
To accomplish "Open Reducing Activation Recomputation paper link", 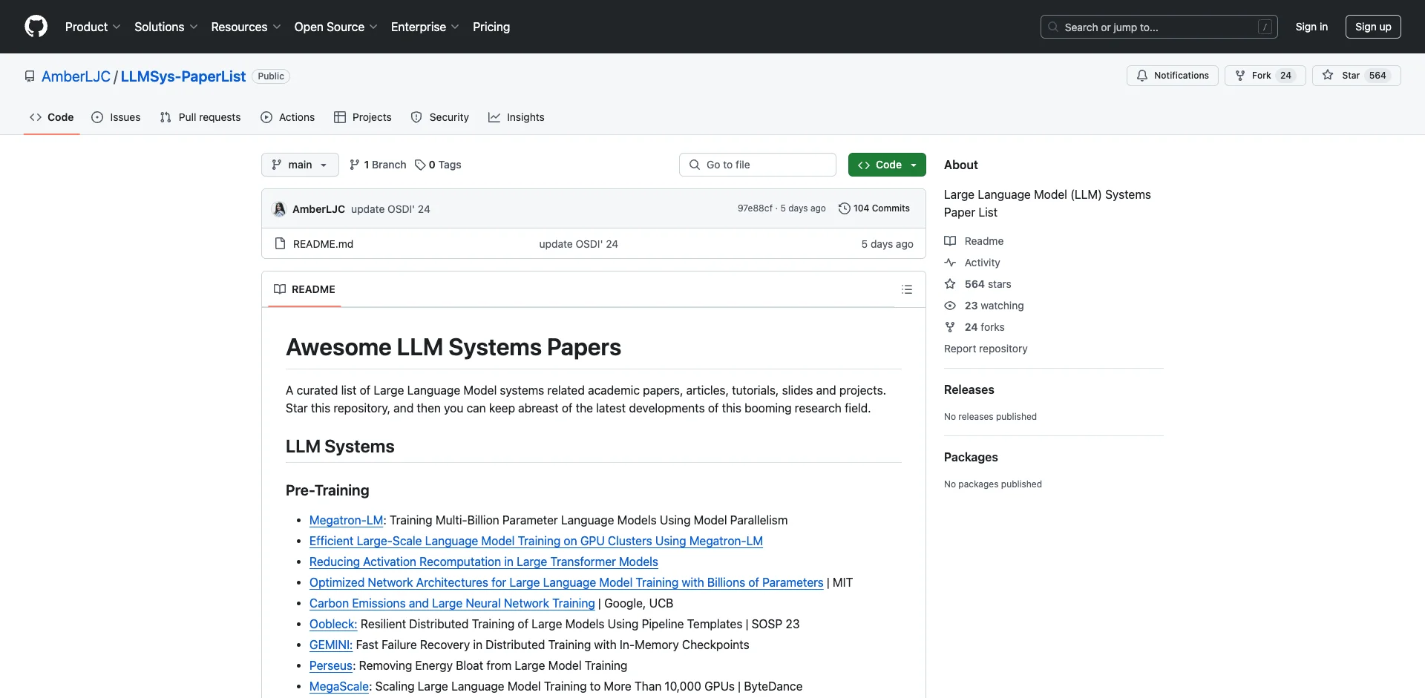I will coord(484,562).
